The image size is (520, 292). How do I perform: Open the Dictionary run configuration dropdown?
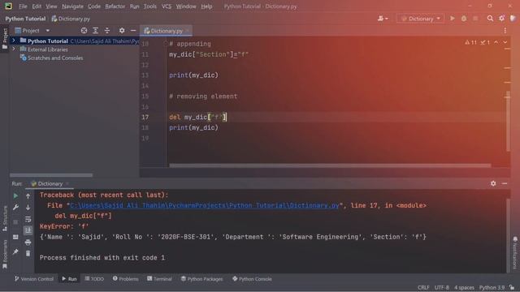421,19
